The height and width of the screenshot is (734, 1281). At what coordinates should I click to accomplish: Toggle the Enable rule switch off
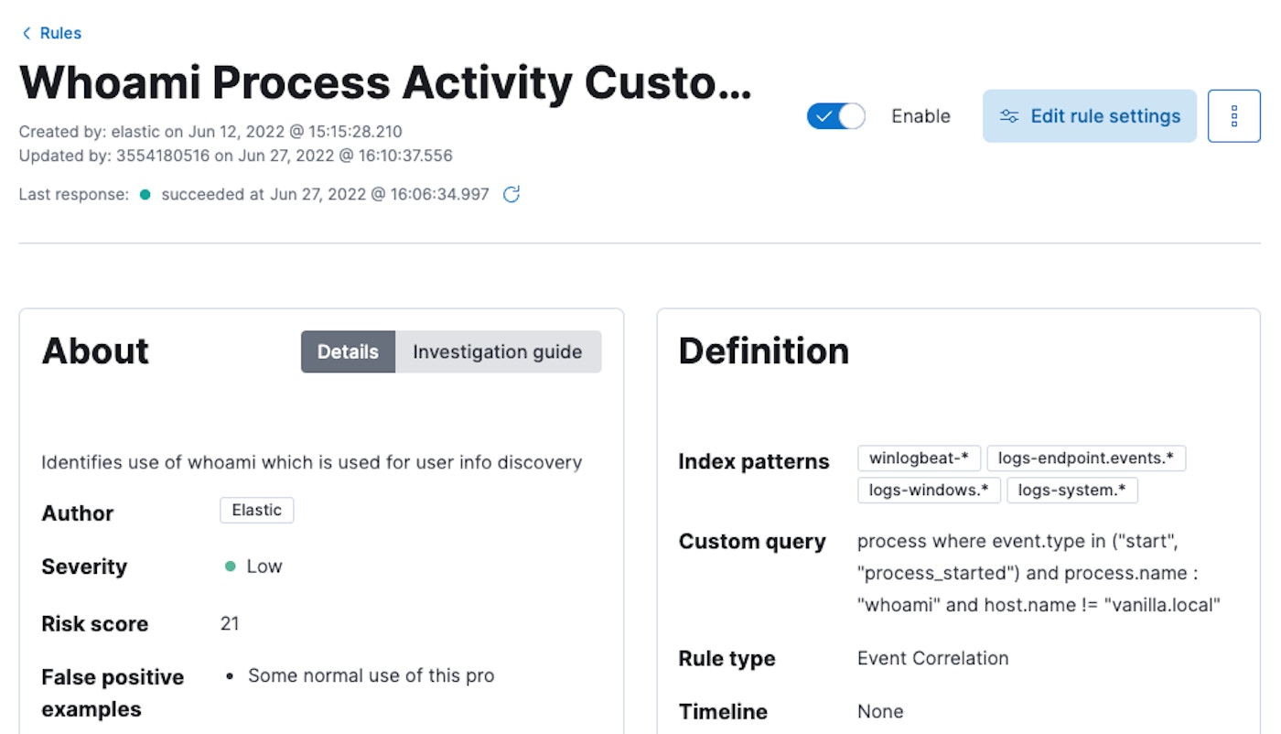pyautogui.click(x=835, y=116)
